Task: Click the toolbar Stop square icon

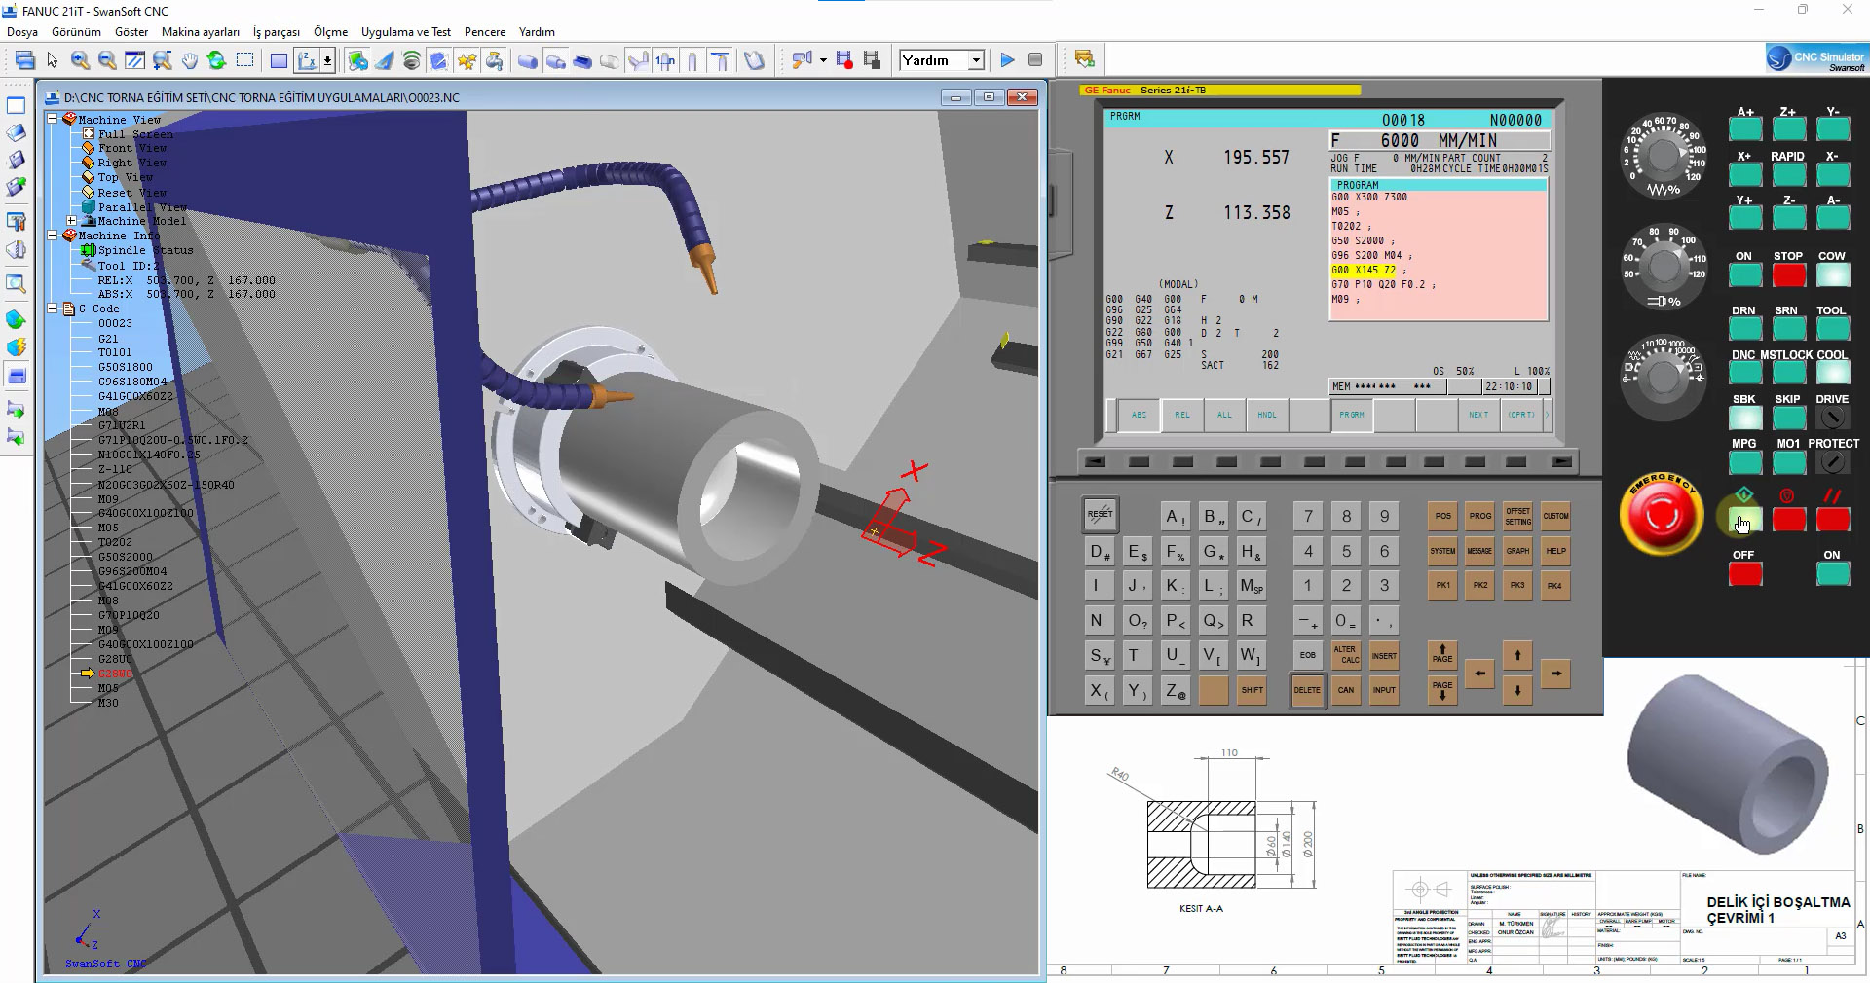Action: pos(1035,60)
